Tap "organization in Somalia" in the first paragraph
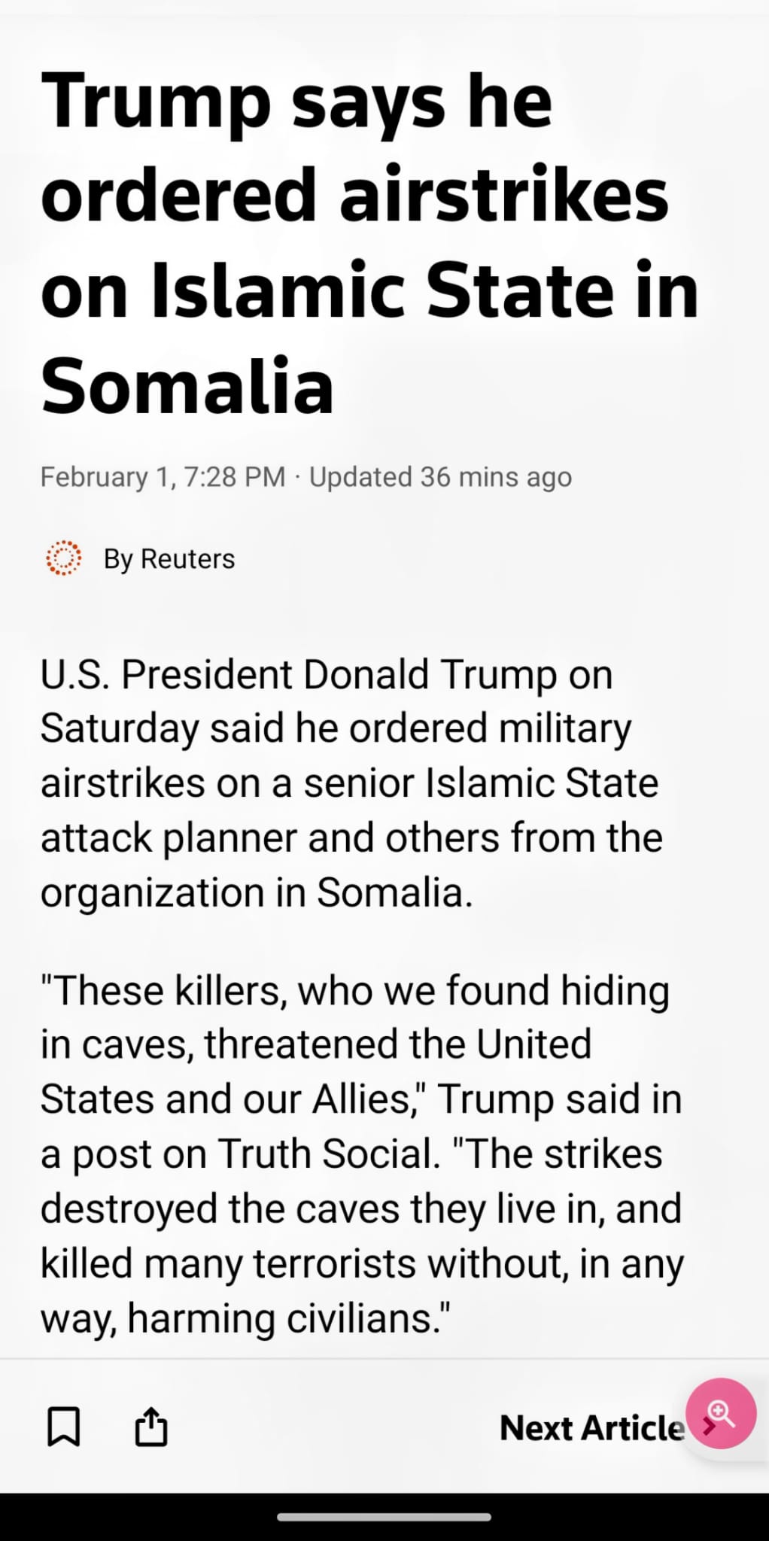The height and width of the screenshot is (1541, 769). (256, 892)
